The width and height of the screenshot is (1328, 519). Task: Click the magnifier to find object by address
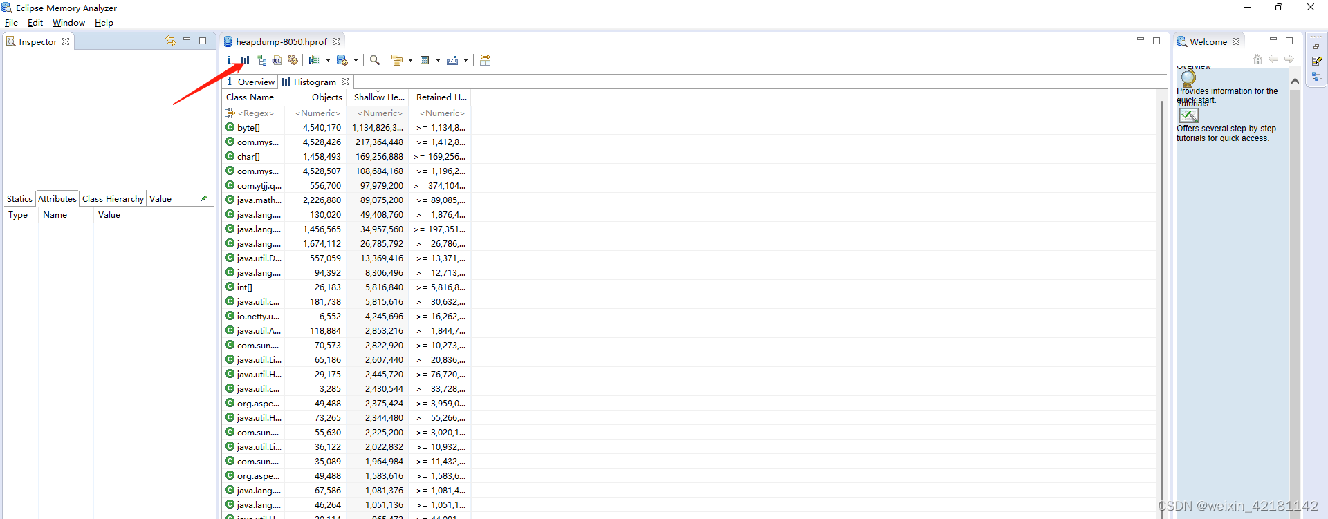pos(375,60)
